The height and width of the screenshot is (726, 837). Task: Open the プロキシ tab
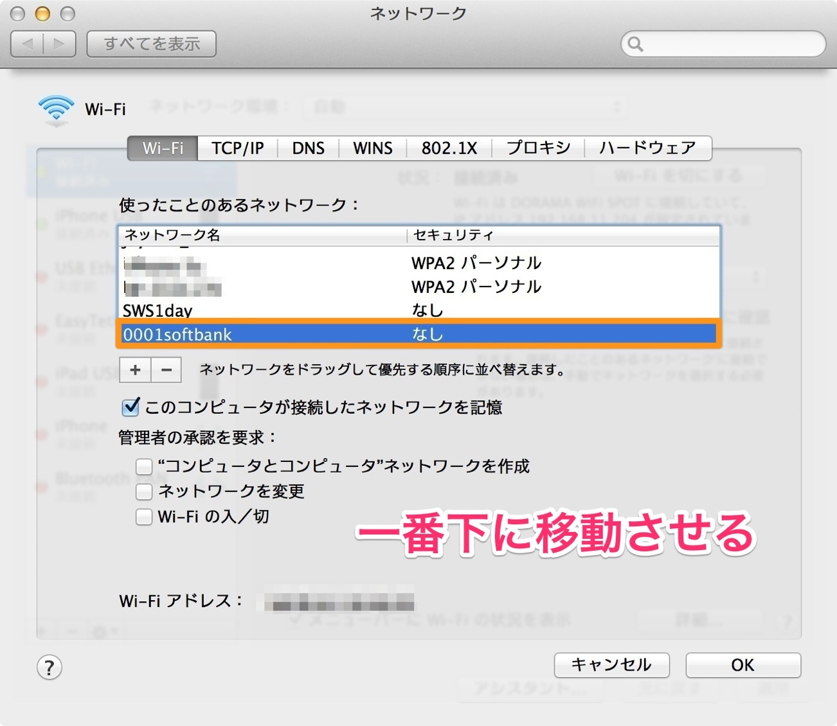[x=538, y=148]
